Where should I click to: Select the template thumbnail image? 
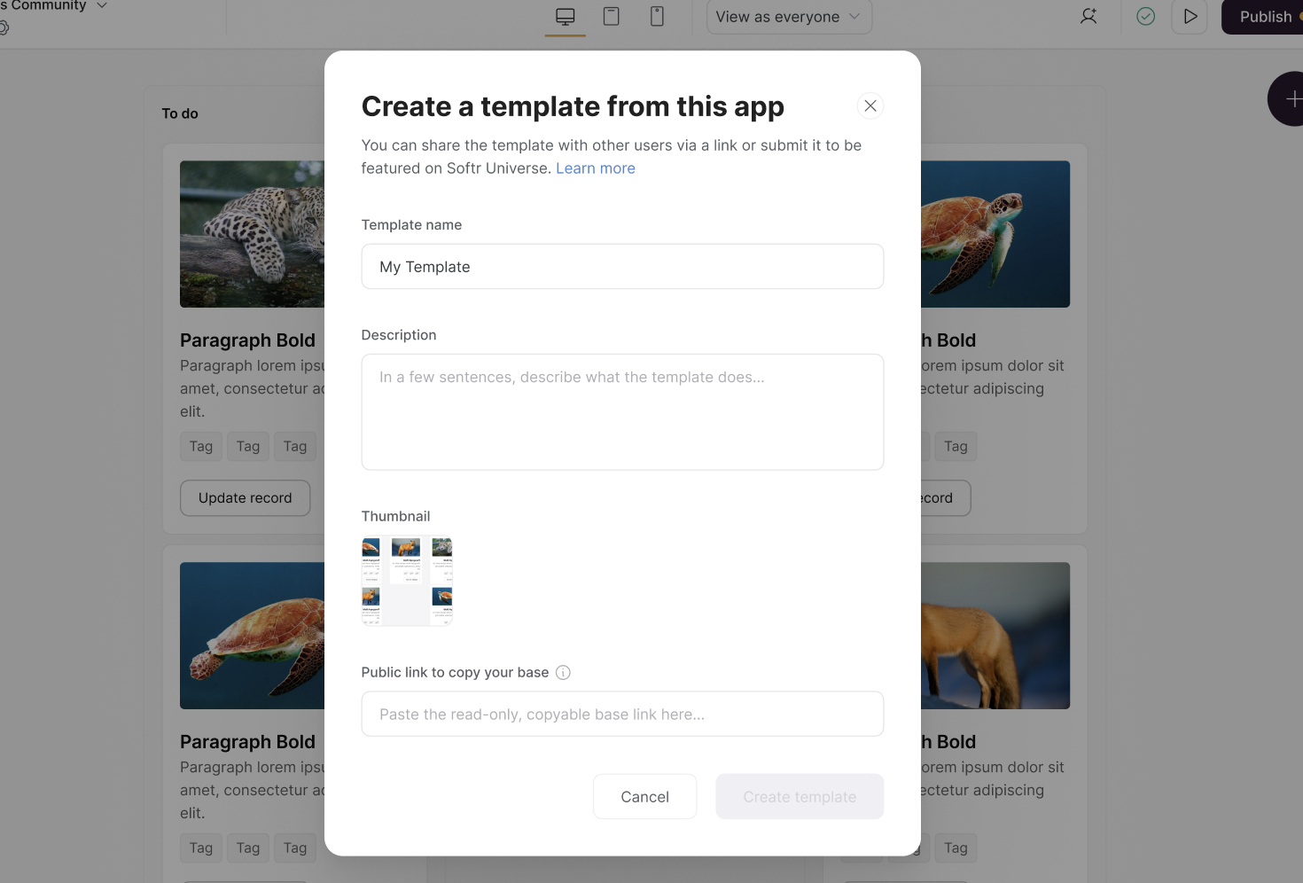click(x=407, y=581)
